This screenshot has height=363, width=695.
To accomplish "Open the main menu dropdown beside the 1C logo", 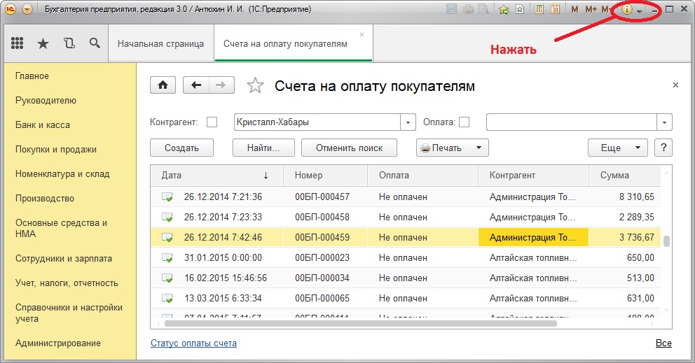I will (27, 9).
